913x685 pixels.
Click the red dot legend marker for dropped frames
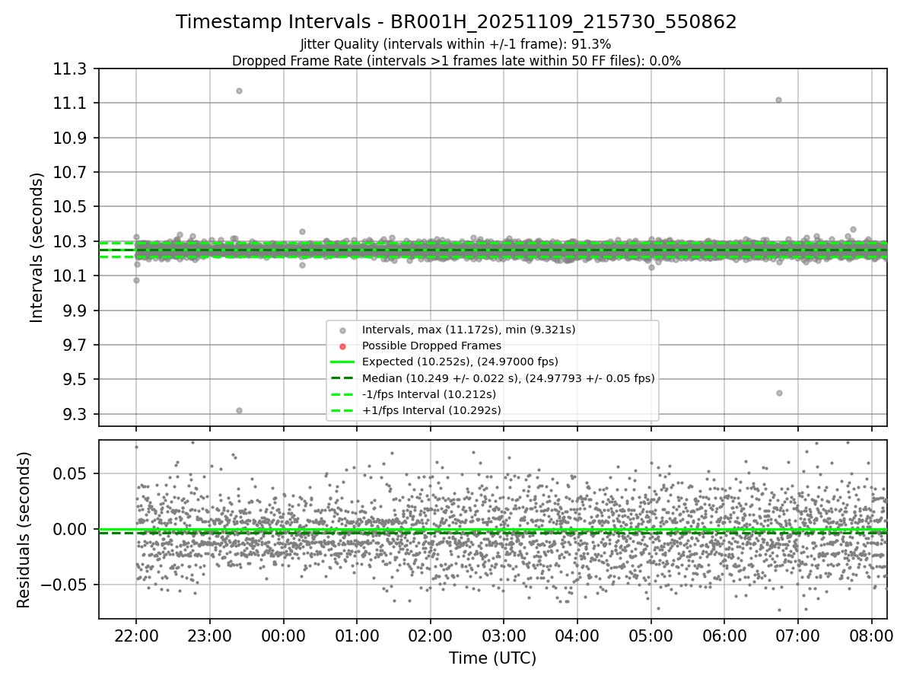point(342,346)
